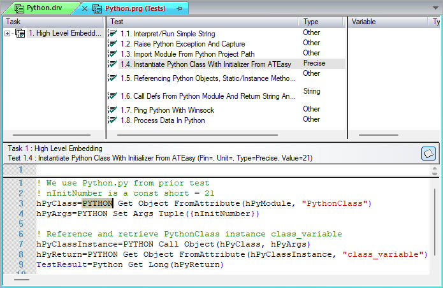The height and width of the screenshot is (288, 443).
Task: Close the Python.prg tab with the X
Action: (85, 9)
